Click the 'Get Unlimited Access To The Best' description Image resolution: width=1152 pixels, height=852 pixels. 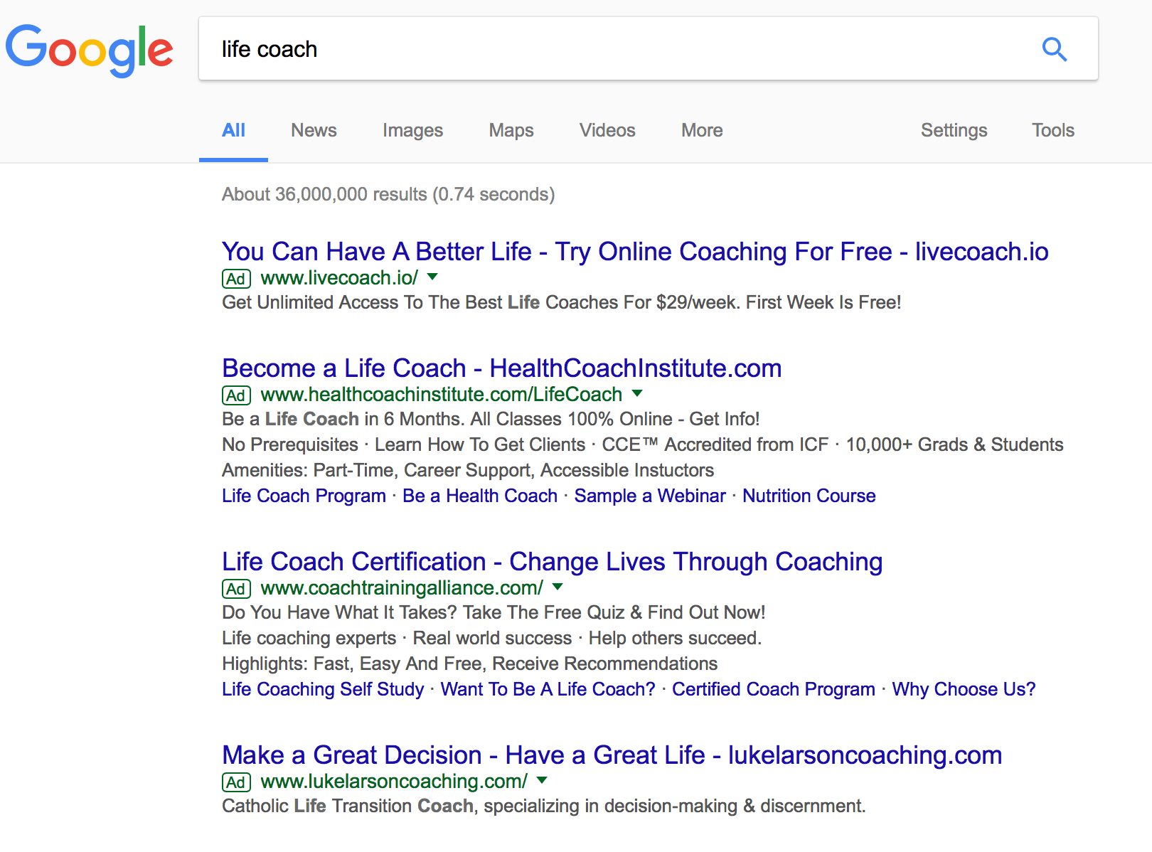coord(562,302)
